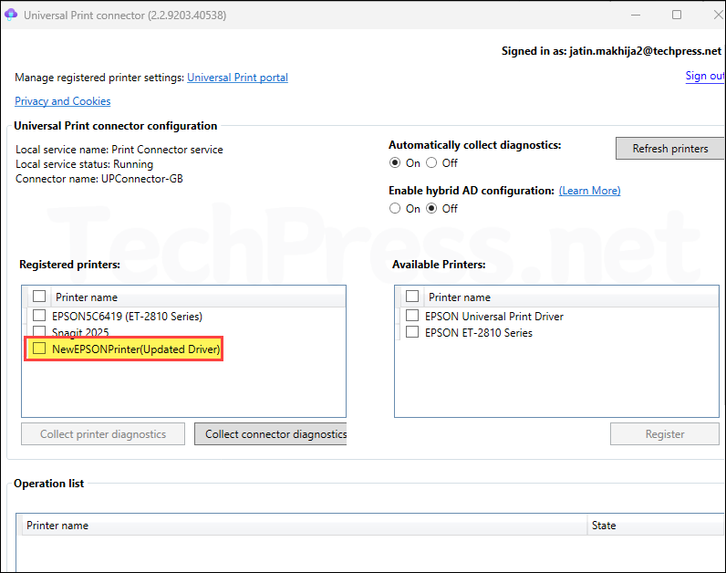Turn automatic diagnostics collection Off

point(431,163)
